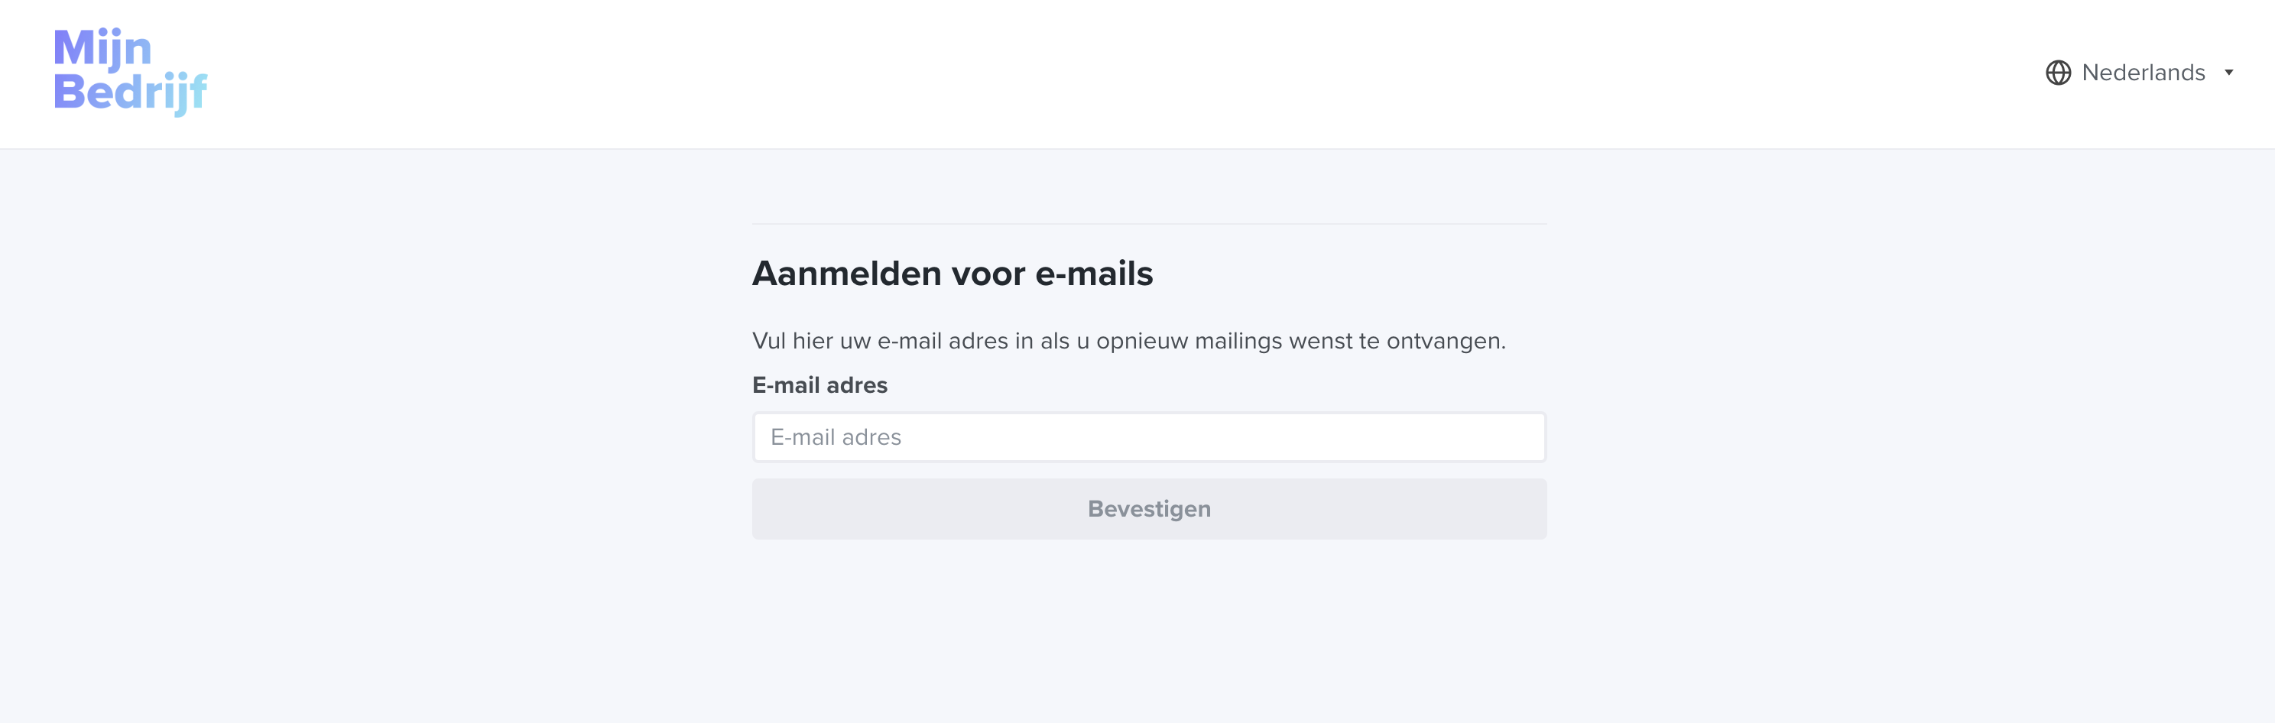Click the globe language icon
Screen dimensions: 2275x723
pos(2058,73)
